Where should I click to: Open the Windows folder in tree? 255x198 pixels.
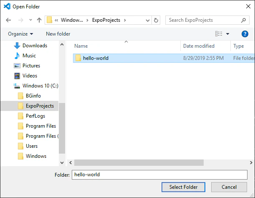[x=36, y=156]
